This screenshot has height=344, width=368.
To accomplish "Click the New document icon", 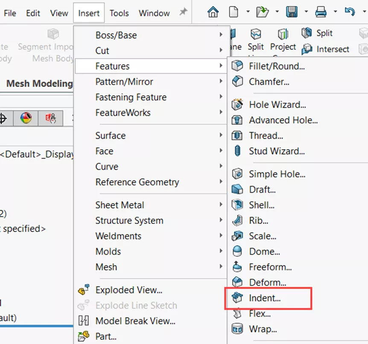I will point(234,12).
